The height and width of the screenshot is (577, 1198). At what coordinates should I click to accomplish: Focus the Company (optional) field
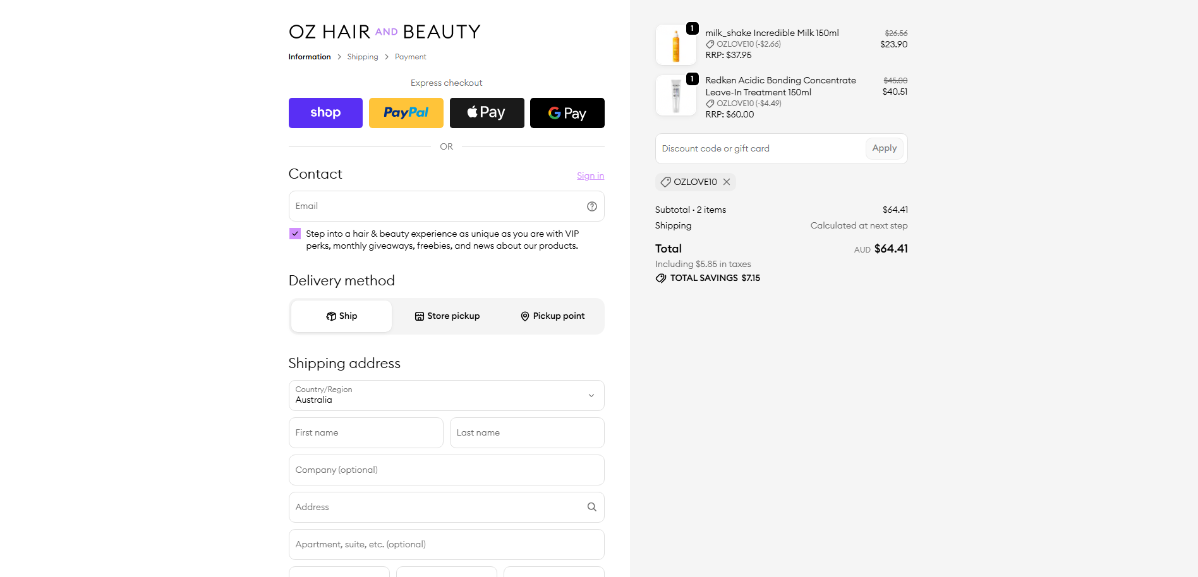(447, 470)
